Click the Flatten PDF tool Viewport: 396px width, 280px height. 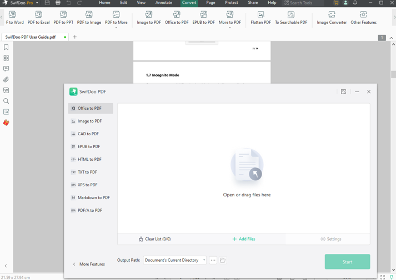coord(260,18)
